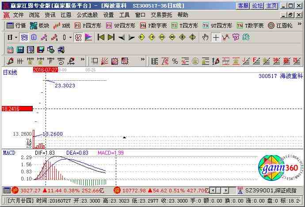Image resolution: width=305 pixels, height=207 pixels.
Task: Click the SZ399001,深证成指 status text
Action: [271, 191]
